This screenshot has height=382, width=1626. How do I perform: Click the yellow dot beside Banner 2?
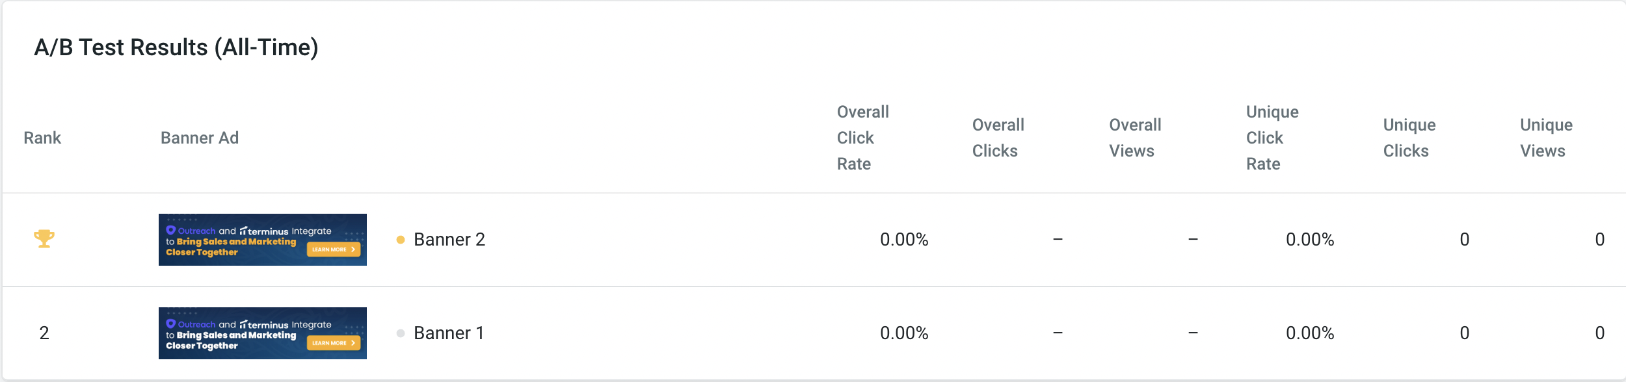(x=401, y=240)
